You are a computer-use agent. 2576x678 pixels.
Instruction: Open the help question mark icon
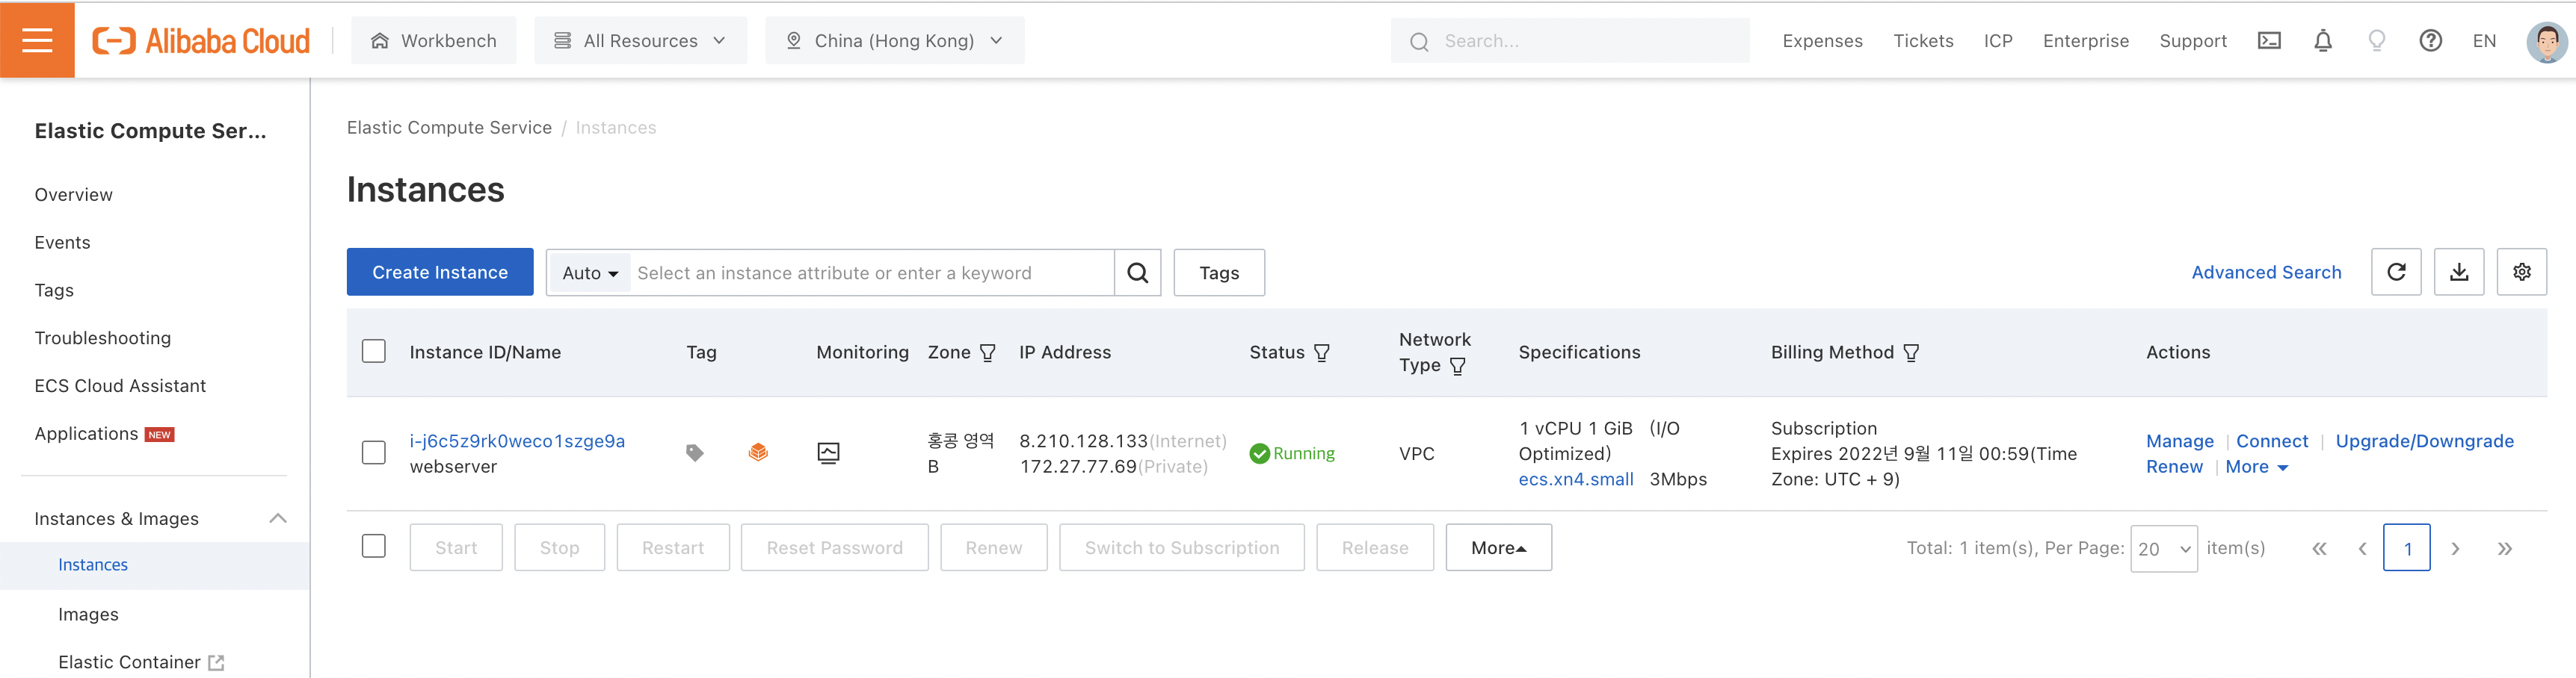pyautogui.click(x=2430, y=41)
